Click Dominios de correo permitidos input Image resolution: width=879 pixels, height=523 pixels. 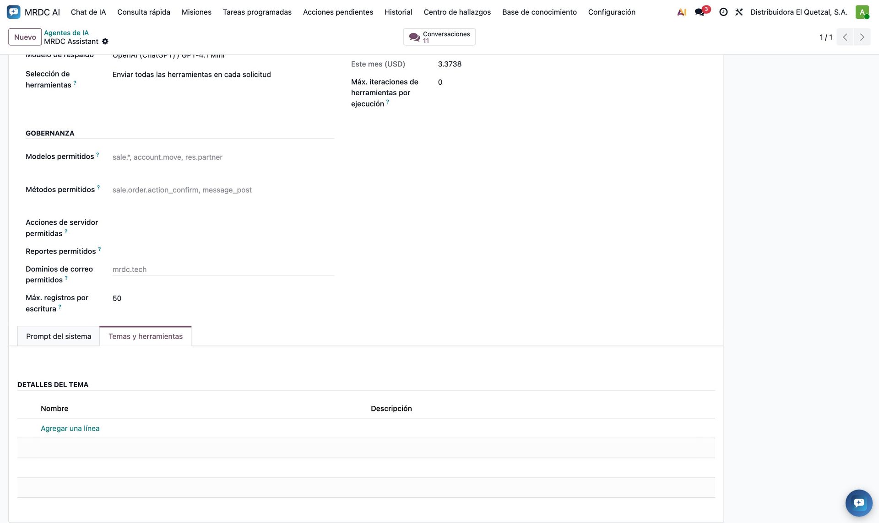223,270
